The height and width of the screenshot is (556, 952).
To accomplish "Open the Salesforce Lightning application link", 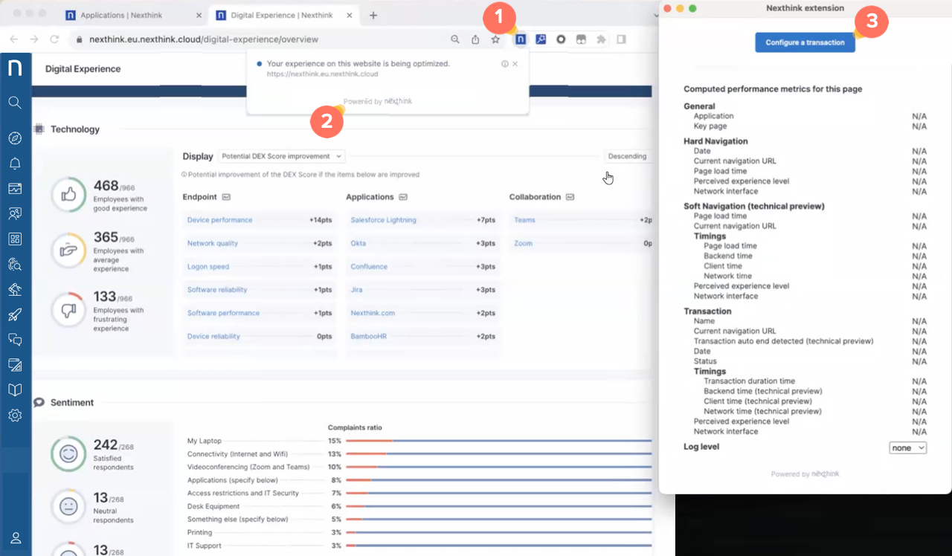I will point(383,220).
